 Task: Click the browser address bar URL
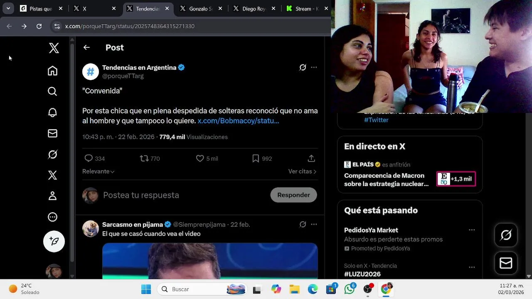[x=130, y=26]
